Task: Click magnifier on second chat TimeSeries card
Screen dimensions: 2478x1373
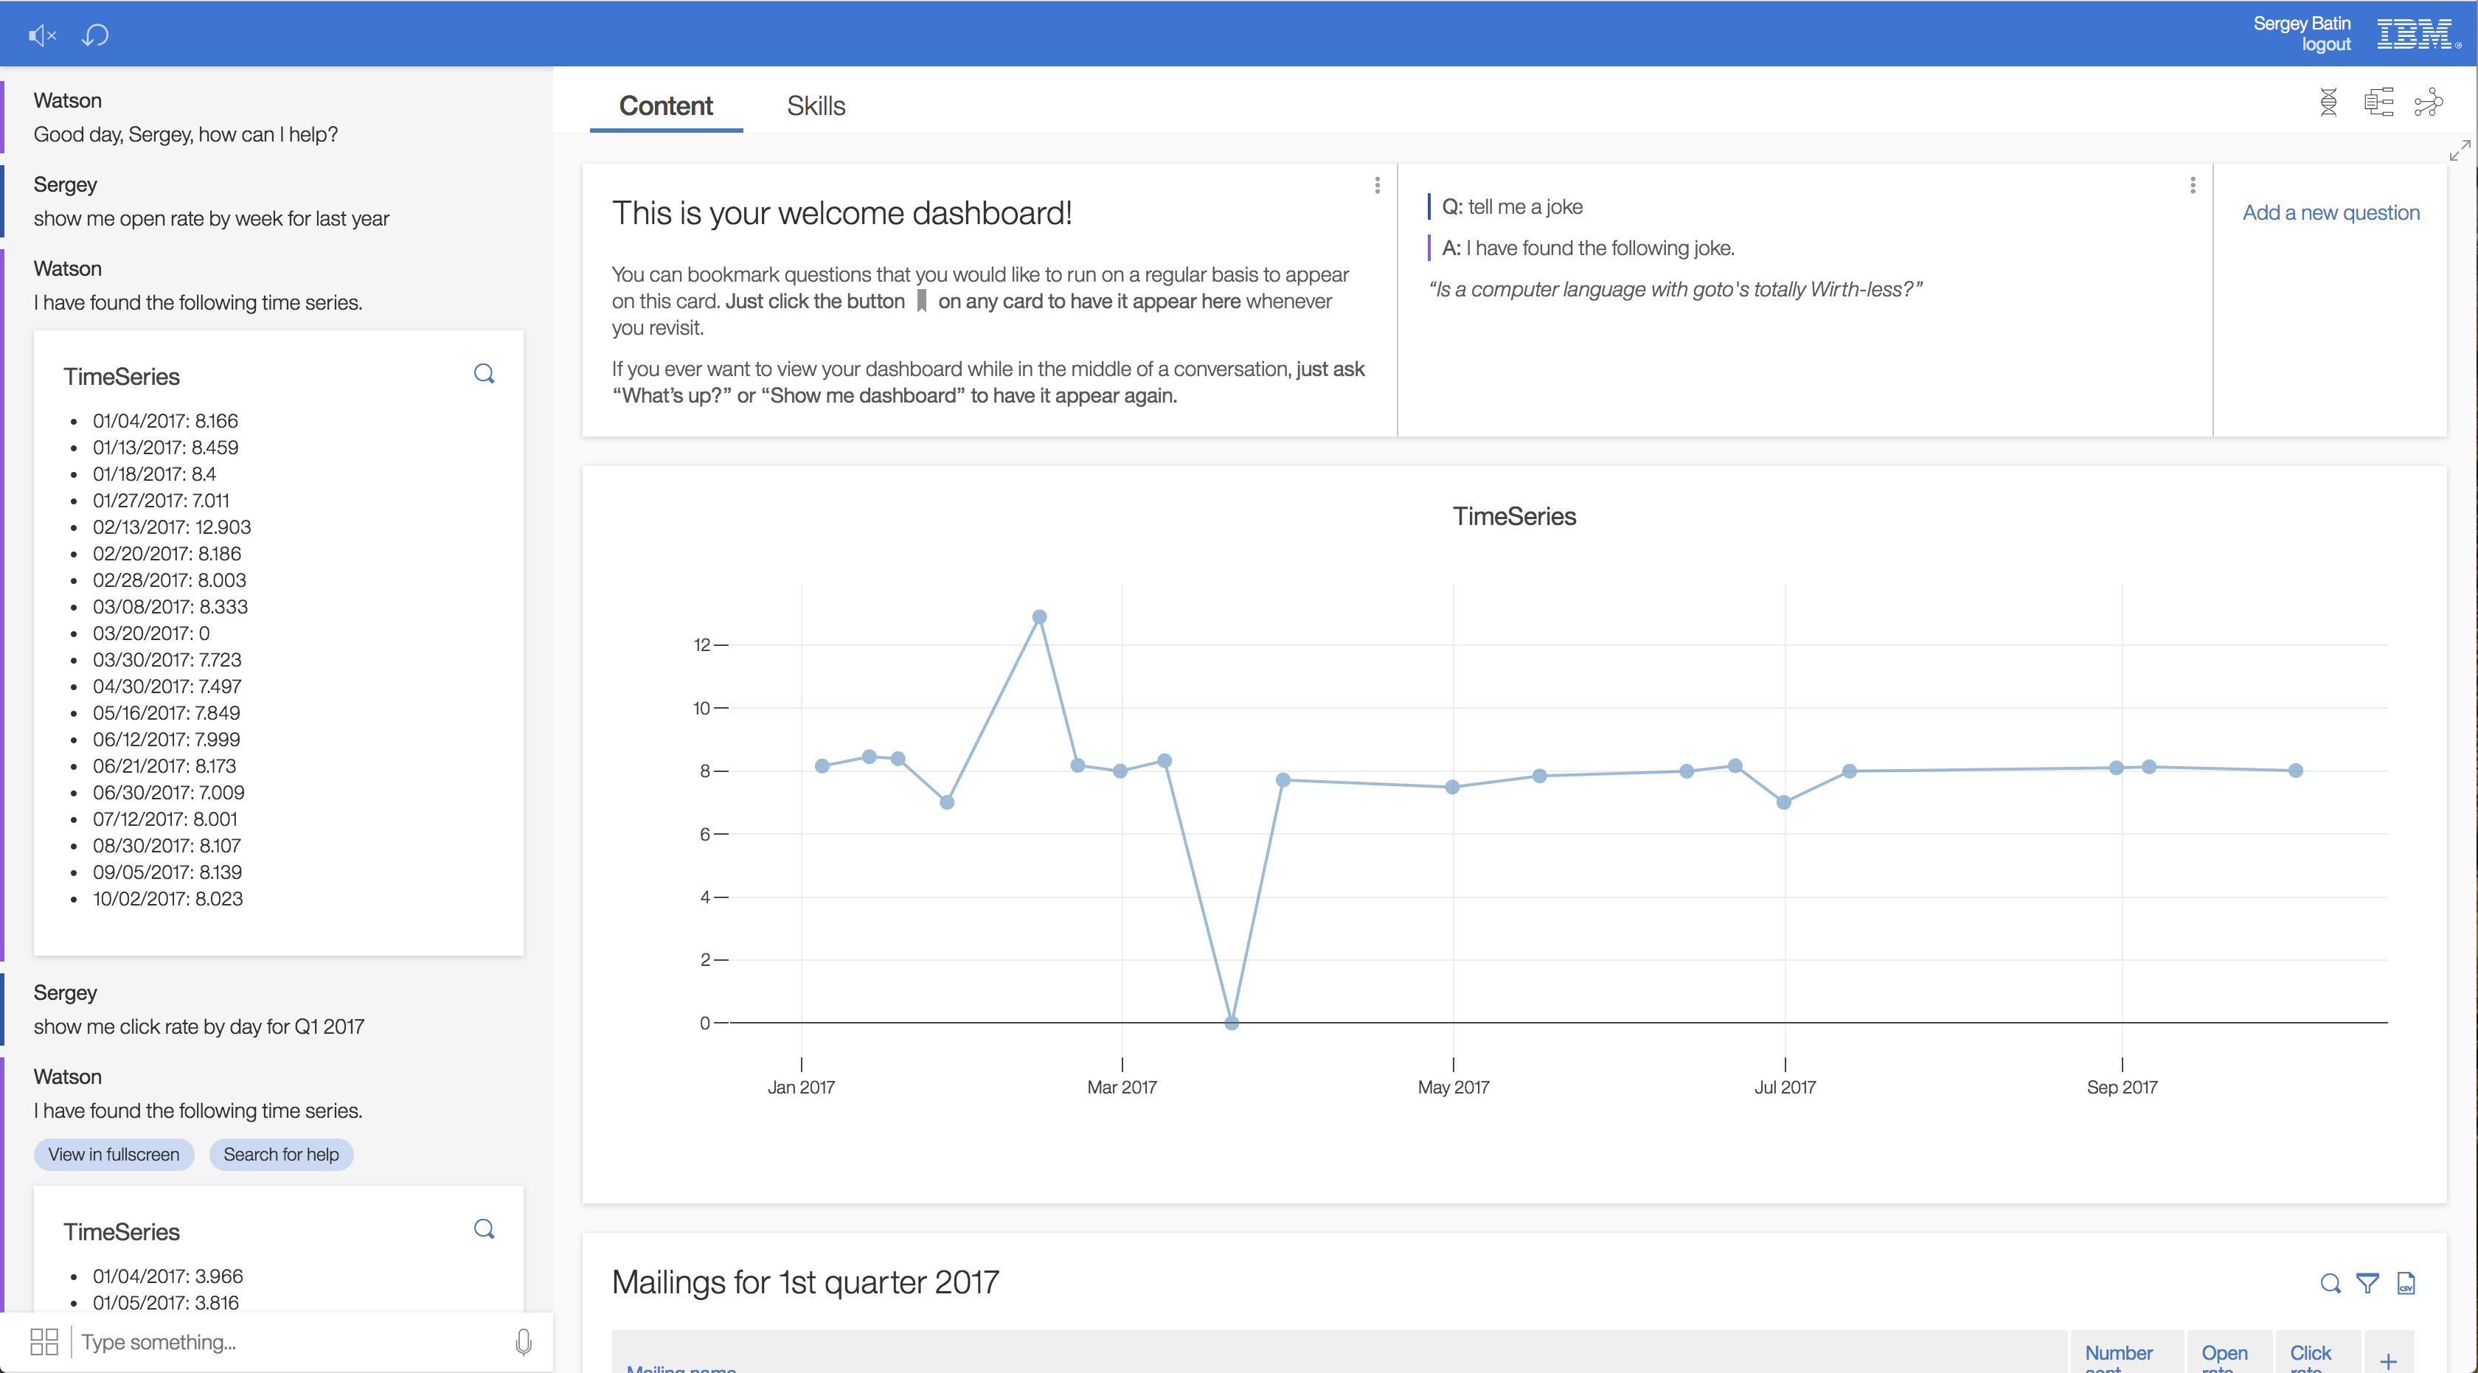Action: 484,1228
